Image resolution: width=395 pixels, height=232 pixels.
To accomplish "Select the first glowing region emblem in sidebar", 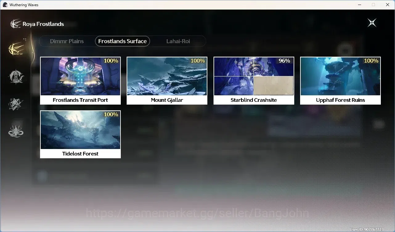I will click(16, 49).
